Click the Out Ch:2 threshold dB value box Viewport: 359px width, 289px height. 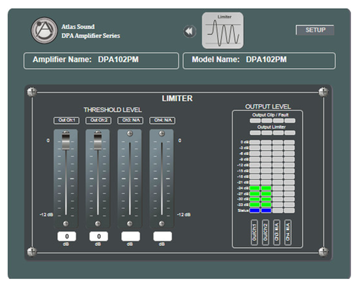coord(99,237)
